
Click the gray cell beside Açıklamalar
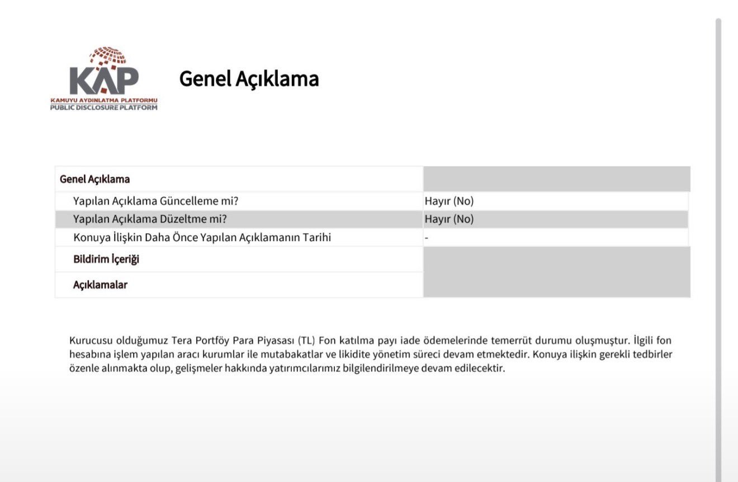point(557,285)
